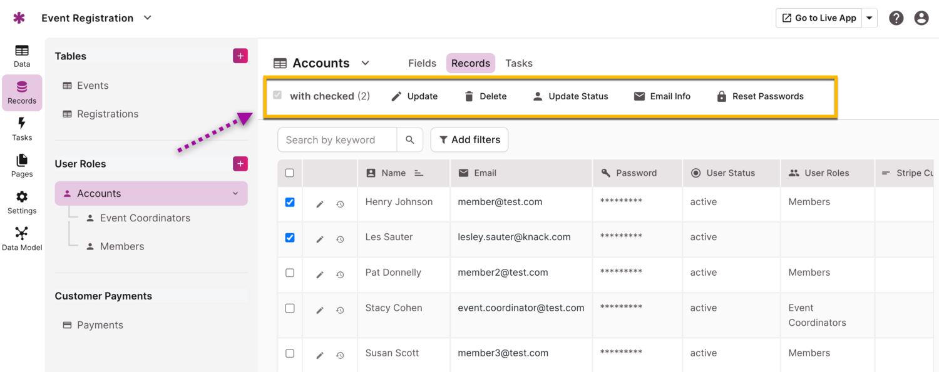View record history for Les Sauter
This screenshot has height=372, width=939.
(340, 239)
